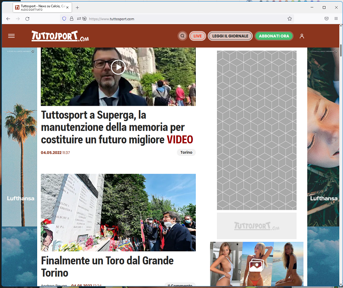Image resolution: width=343 pixels, height=288 pixels.
Task: Show site security padlock info
Action: tap(71, 19)
